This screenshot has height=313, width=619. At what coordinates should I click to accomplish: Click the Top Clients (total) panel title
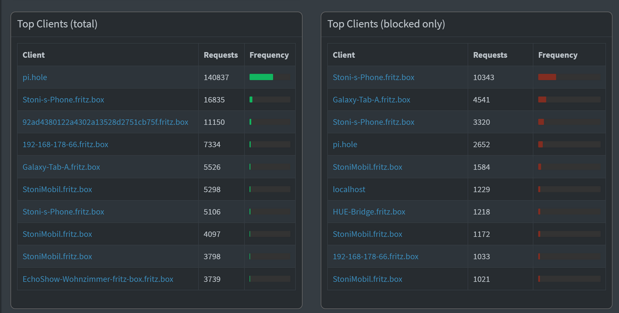point(57,24)
